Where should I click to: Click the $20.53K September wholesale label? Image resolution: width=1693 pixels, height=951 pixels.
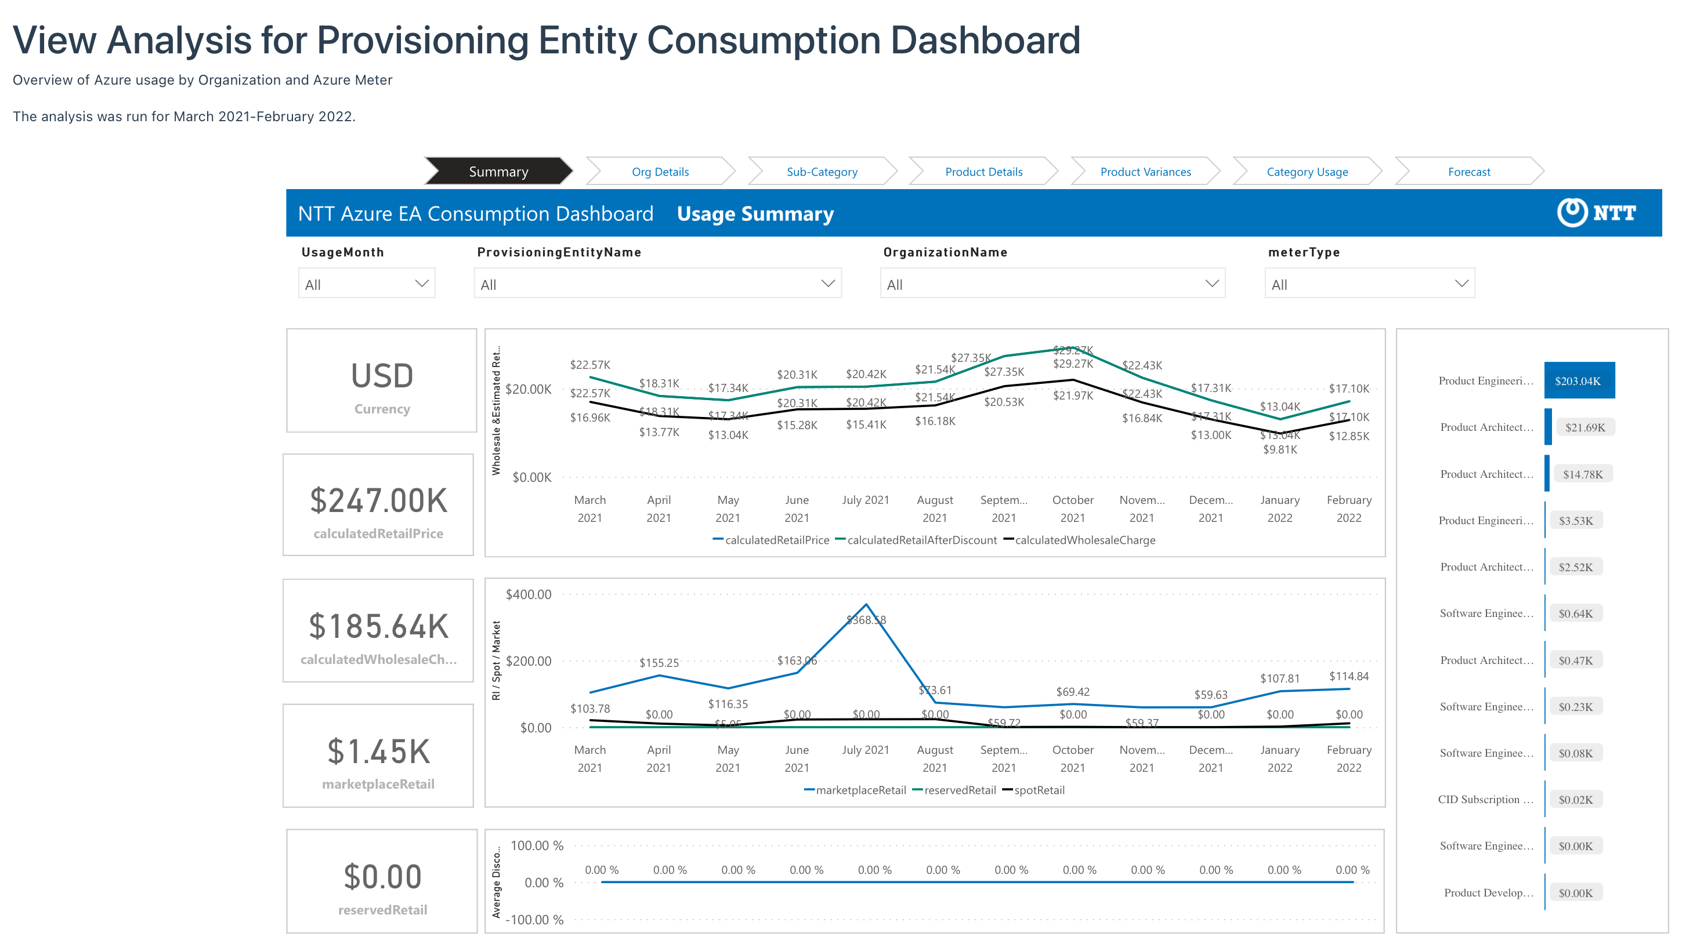point(1004,401)
